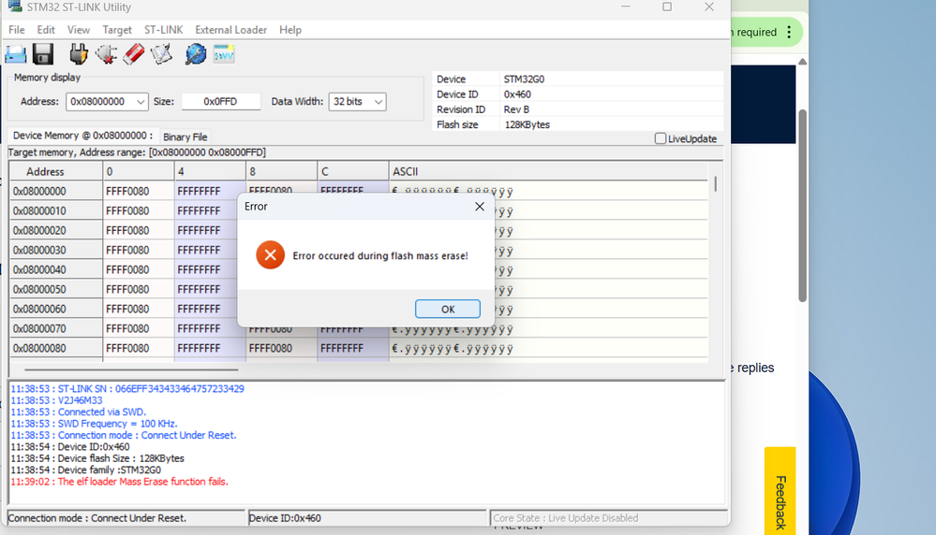Open the Edit menu
This screenshot has height=535, width=936.
click(x=46, y=30)
